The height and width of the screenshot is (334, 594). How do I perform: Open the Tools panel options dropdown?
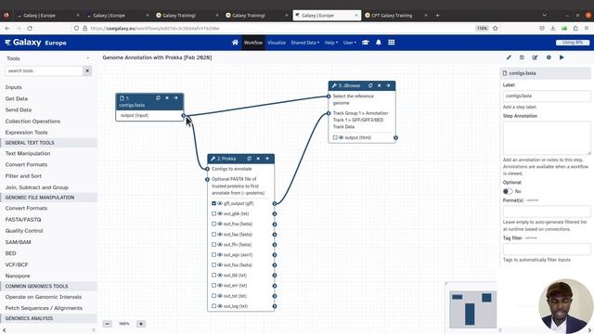tap(88, 58)
